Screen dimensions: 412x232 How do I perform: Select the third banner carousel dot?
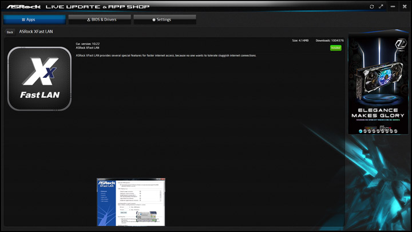[x=370, y=131]
